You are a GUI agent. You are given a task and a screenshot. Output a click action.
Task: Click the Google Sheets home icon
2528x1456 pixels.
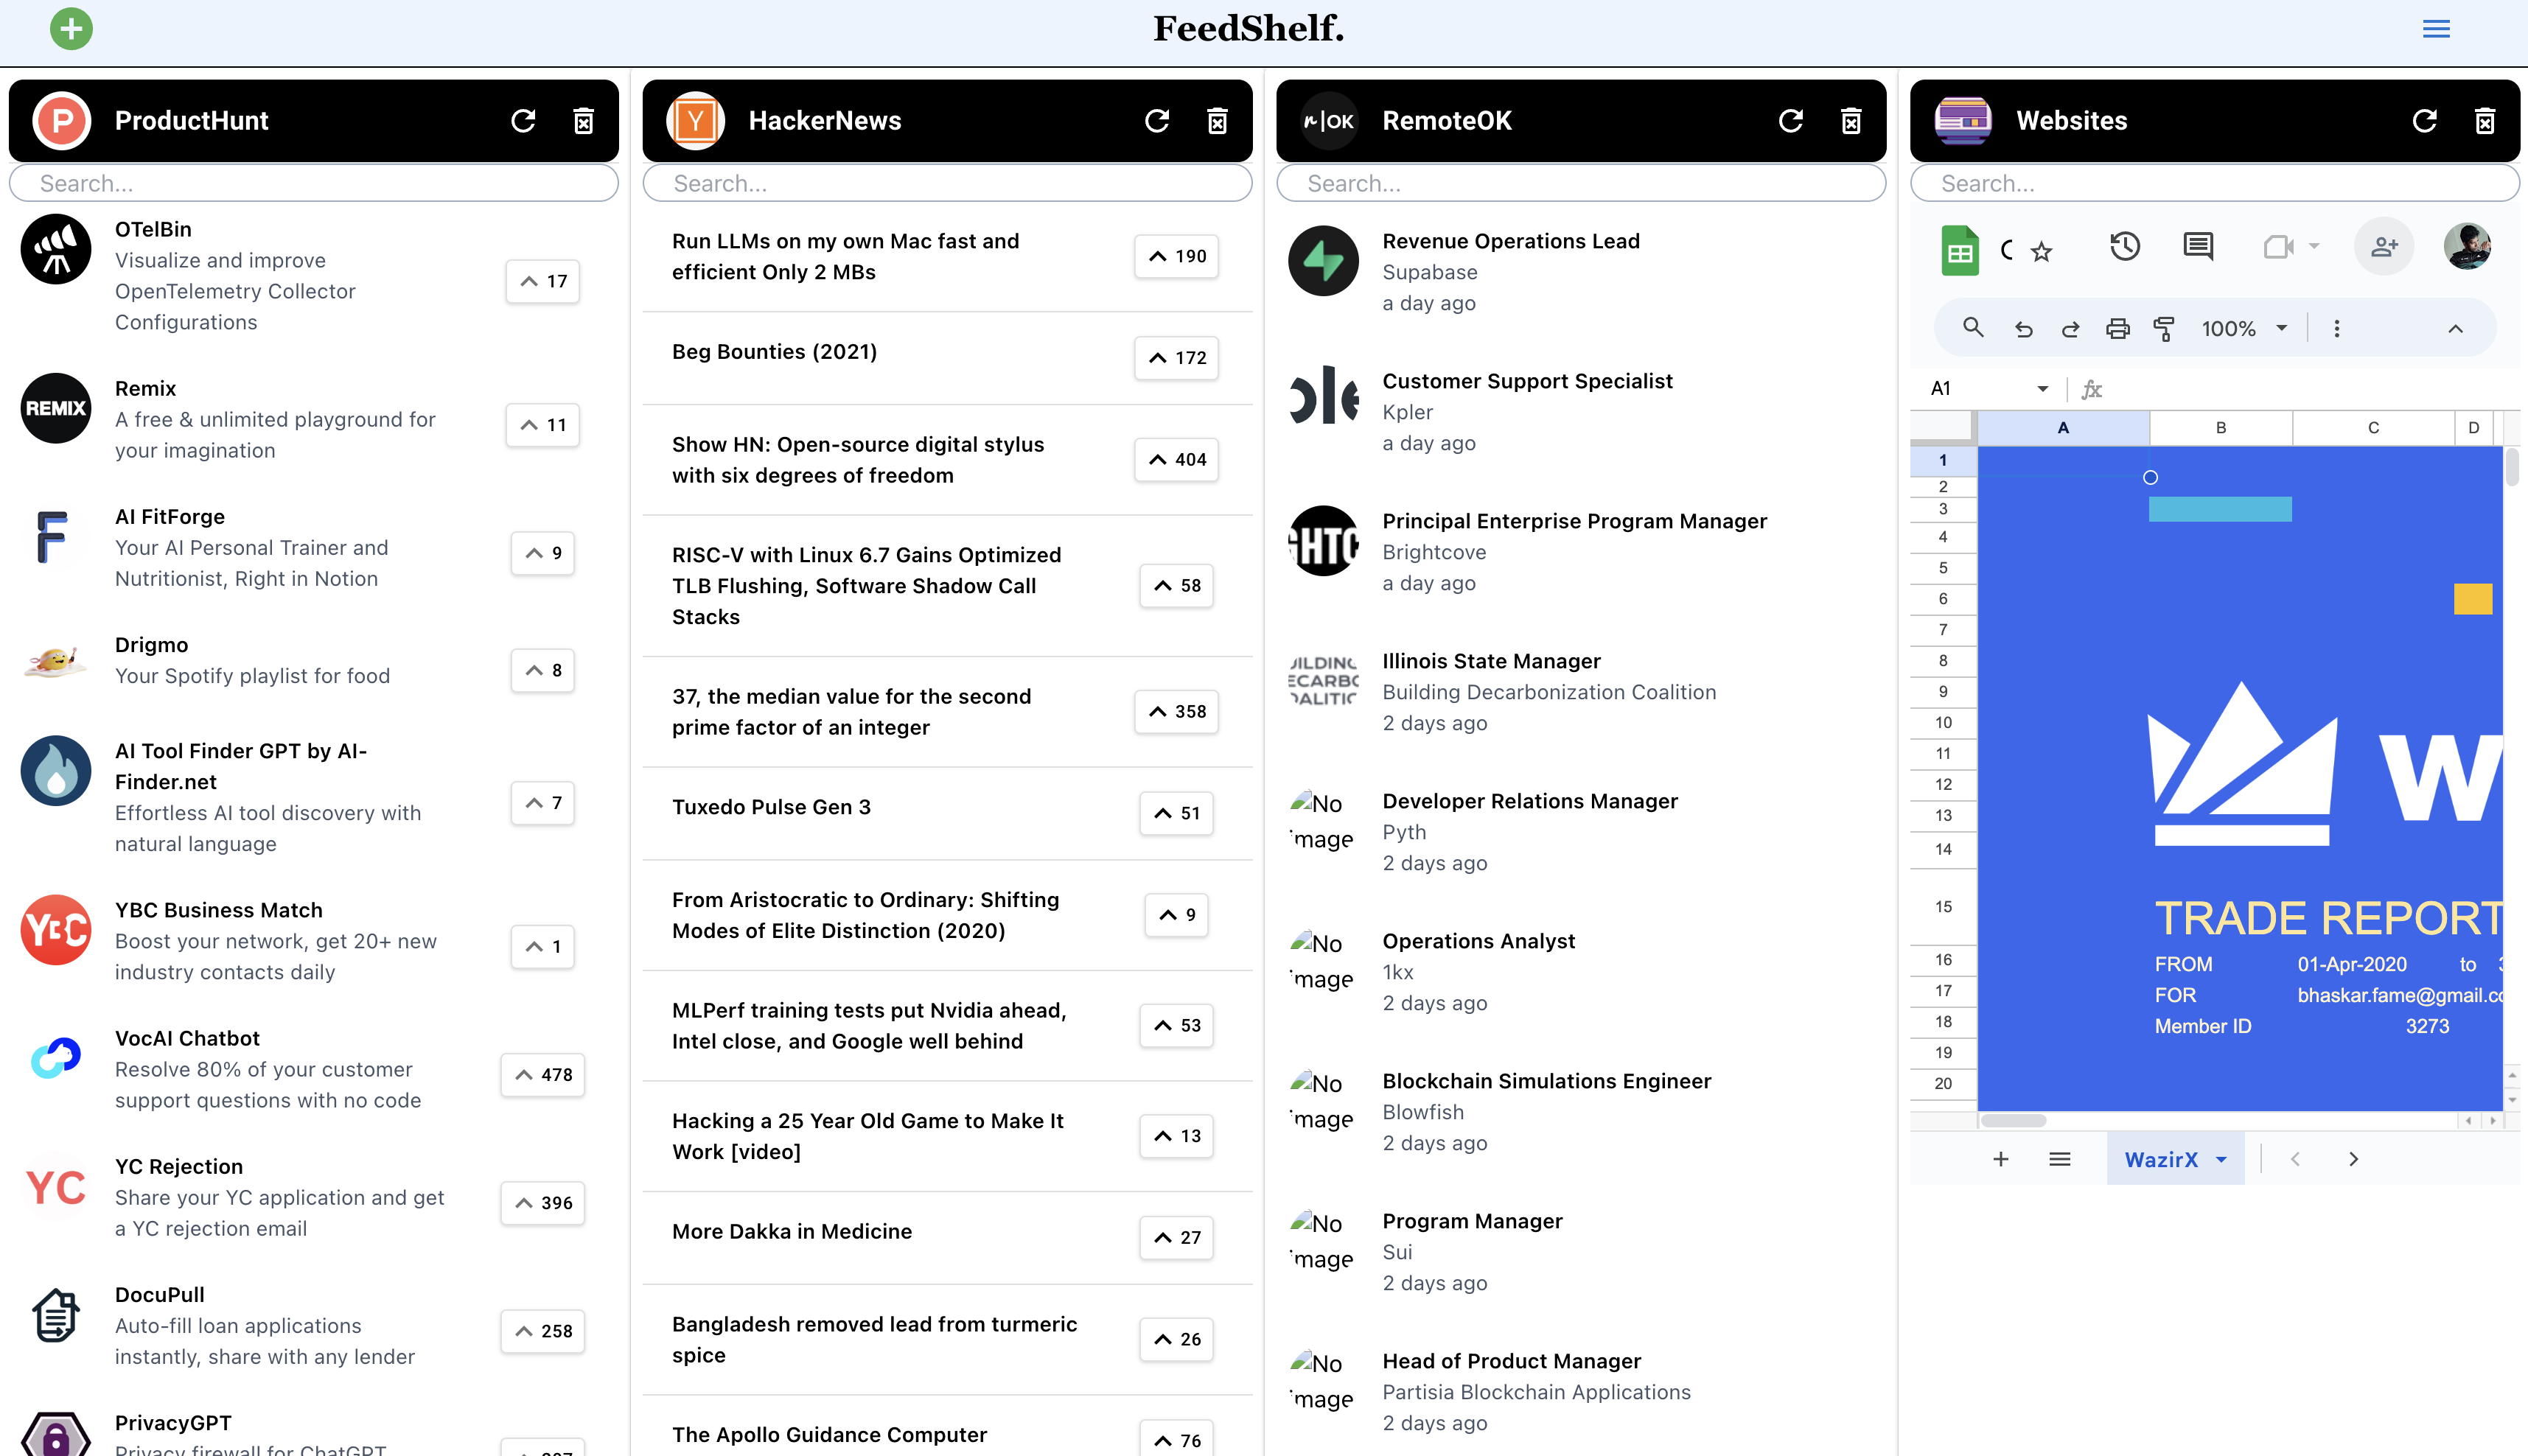tap(1960, 250)
